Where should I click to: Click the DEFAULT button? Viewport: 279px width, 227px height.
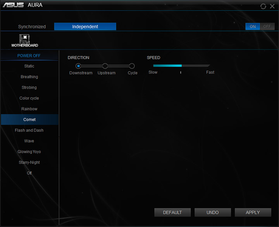pos(172,212)
